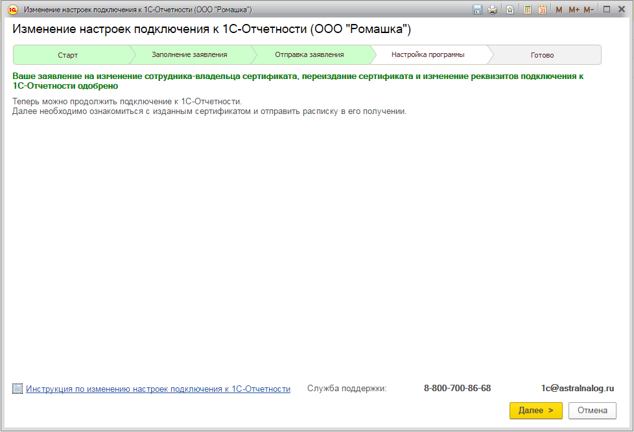Click the Служба поддержки label

pos(347,389)
